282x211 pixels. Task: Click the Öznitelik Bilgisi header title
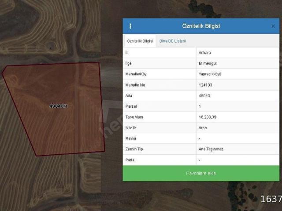point(201,26)
